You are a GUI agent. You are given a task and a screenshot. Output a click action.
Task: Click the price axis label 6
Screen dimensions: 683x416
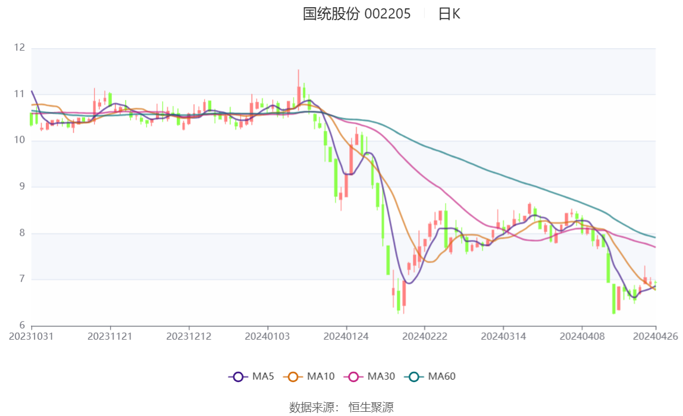pos(22,325)
